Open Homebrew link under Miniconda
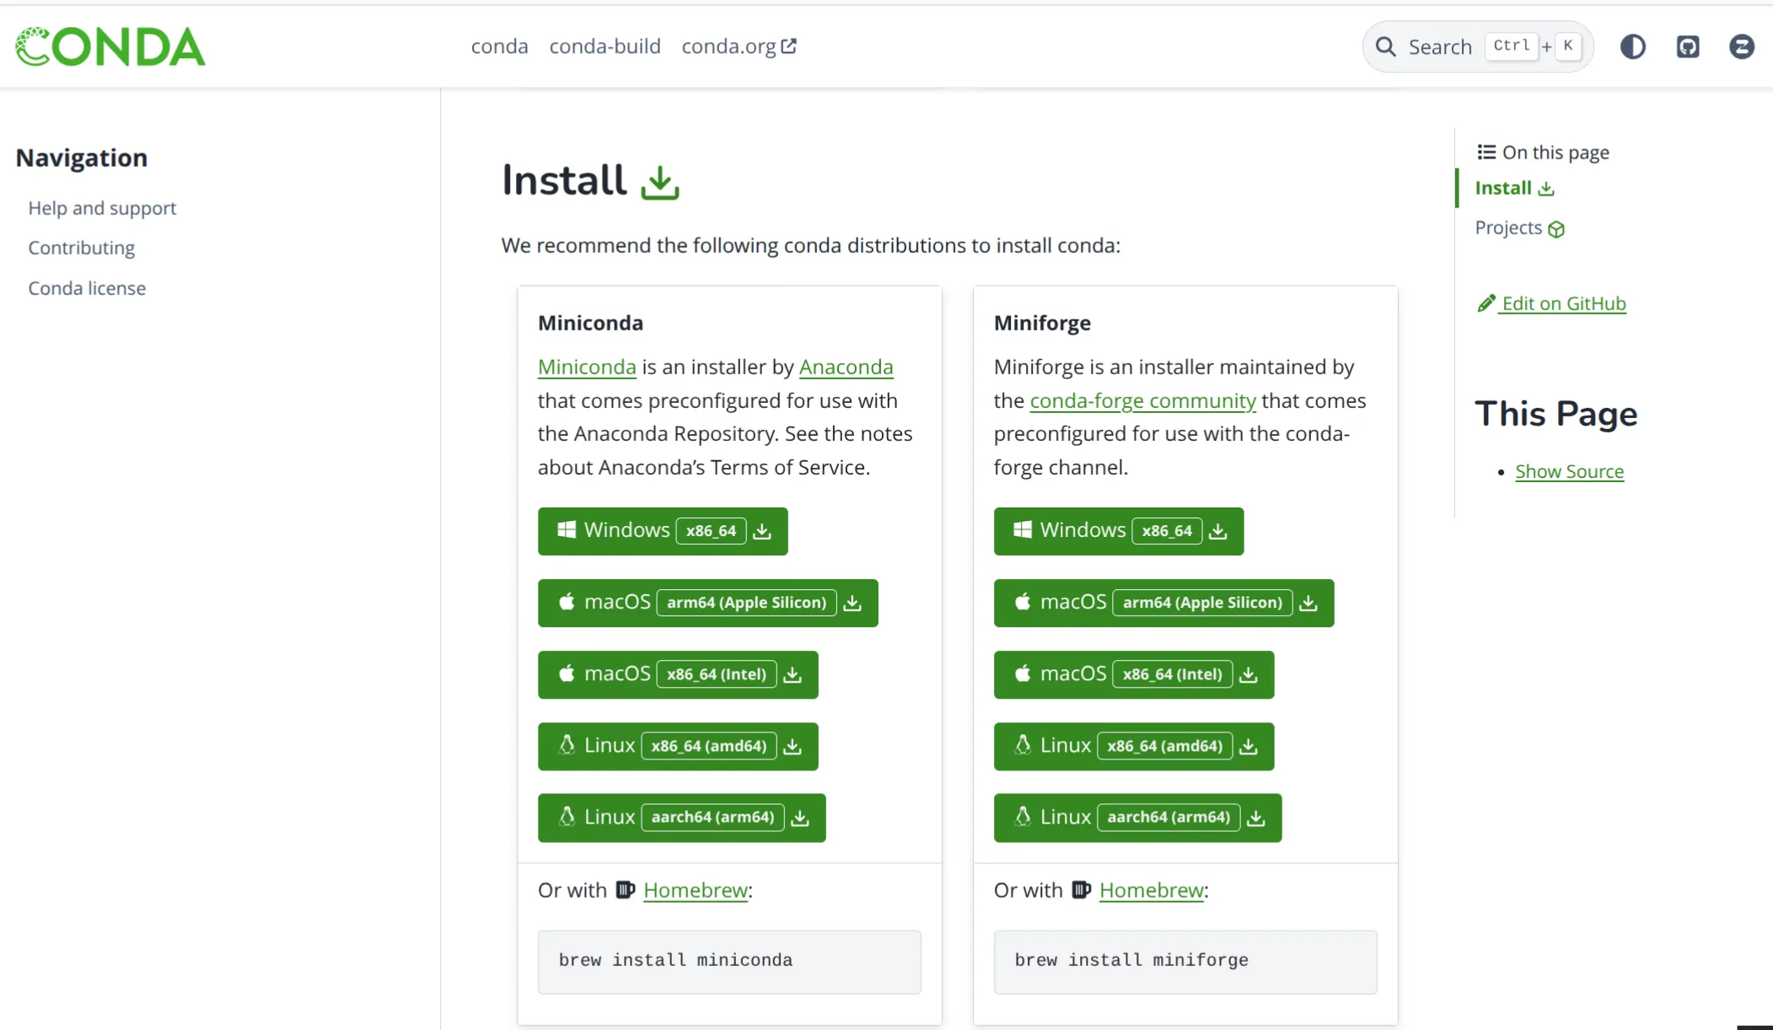 click(x=696, y=890)
